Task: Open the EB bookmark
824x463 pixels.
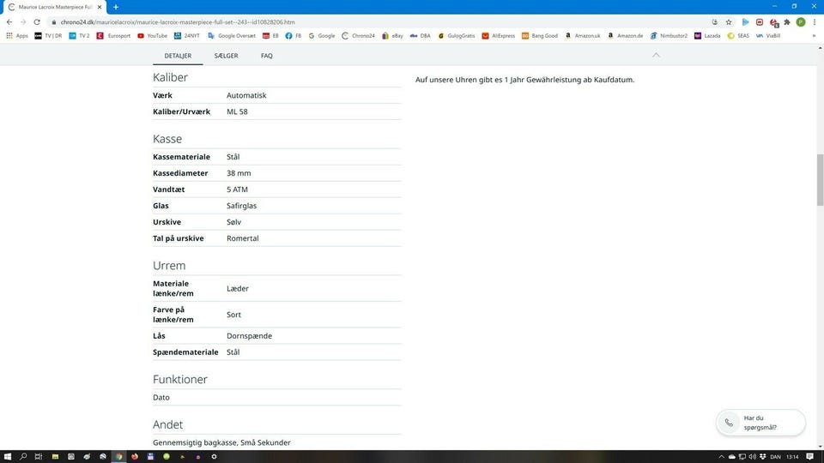Action: [270, 36]
